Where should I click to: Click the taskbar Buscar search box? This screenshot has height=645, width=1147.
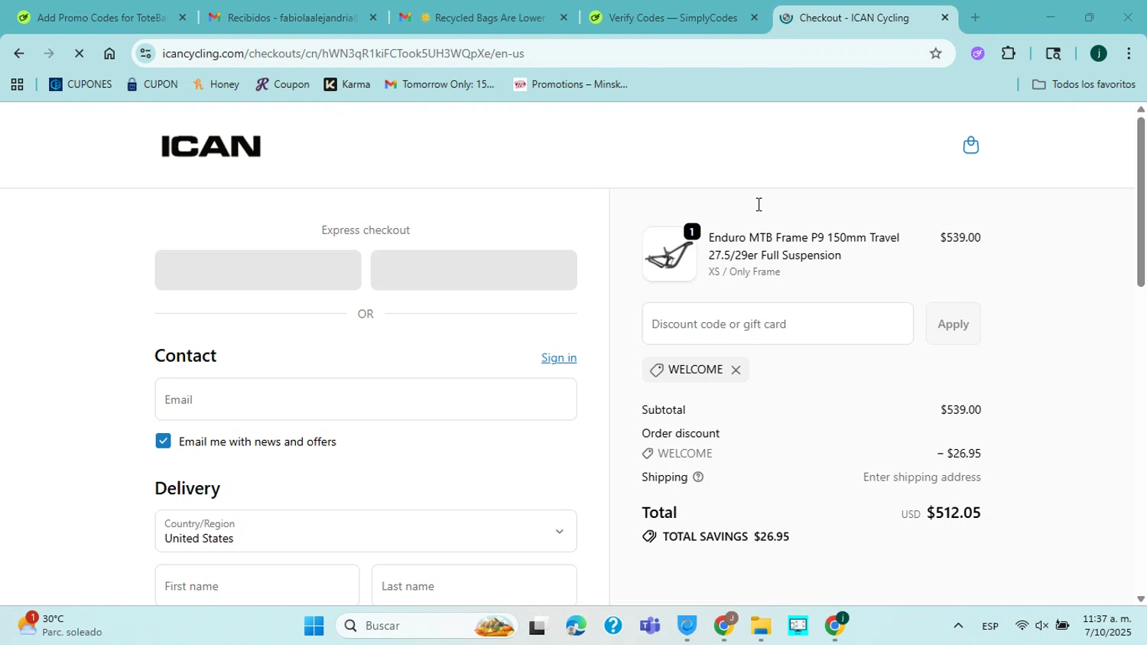(428, 626)
